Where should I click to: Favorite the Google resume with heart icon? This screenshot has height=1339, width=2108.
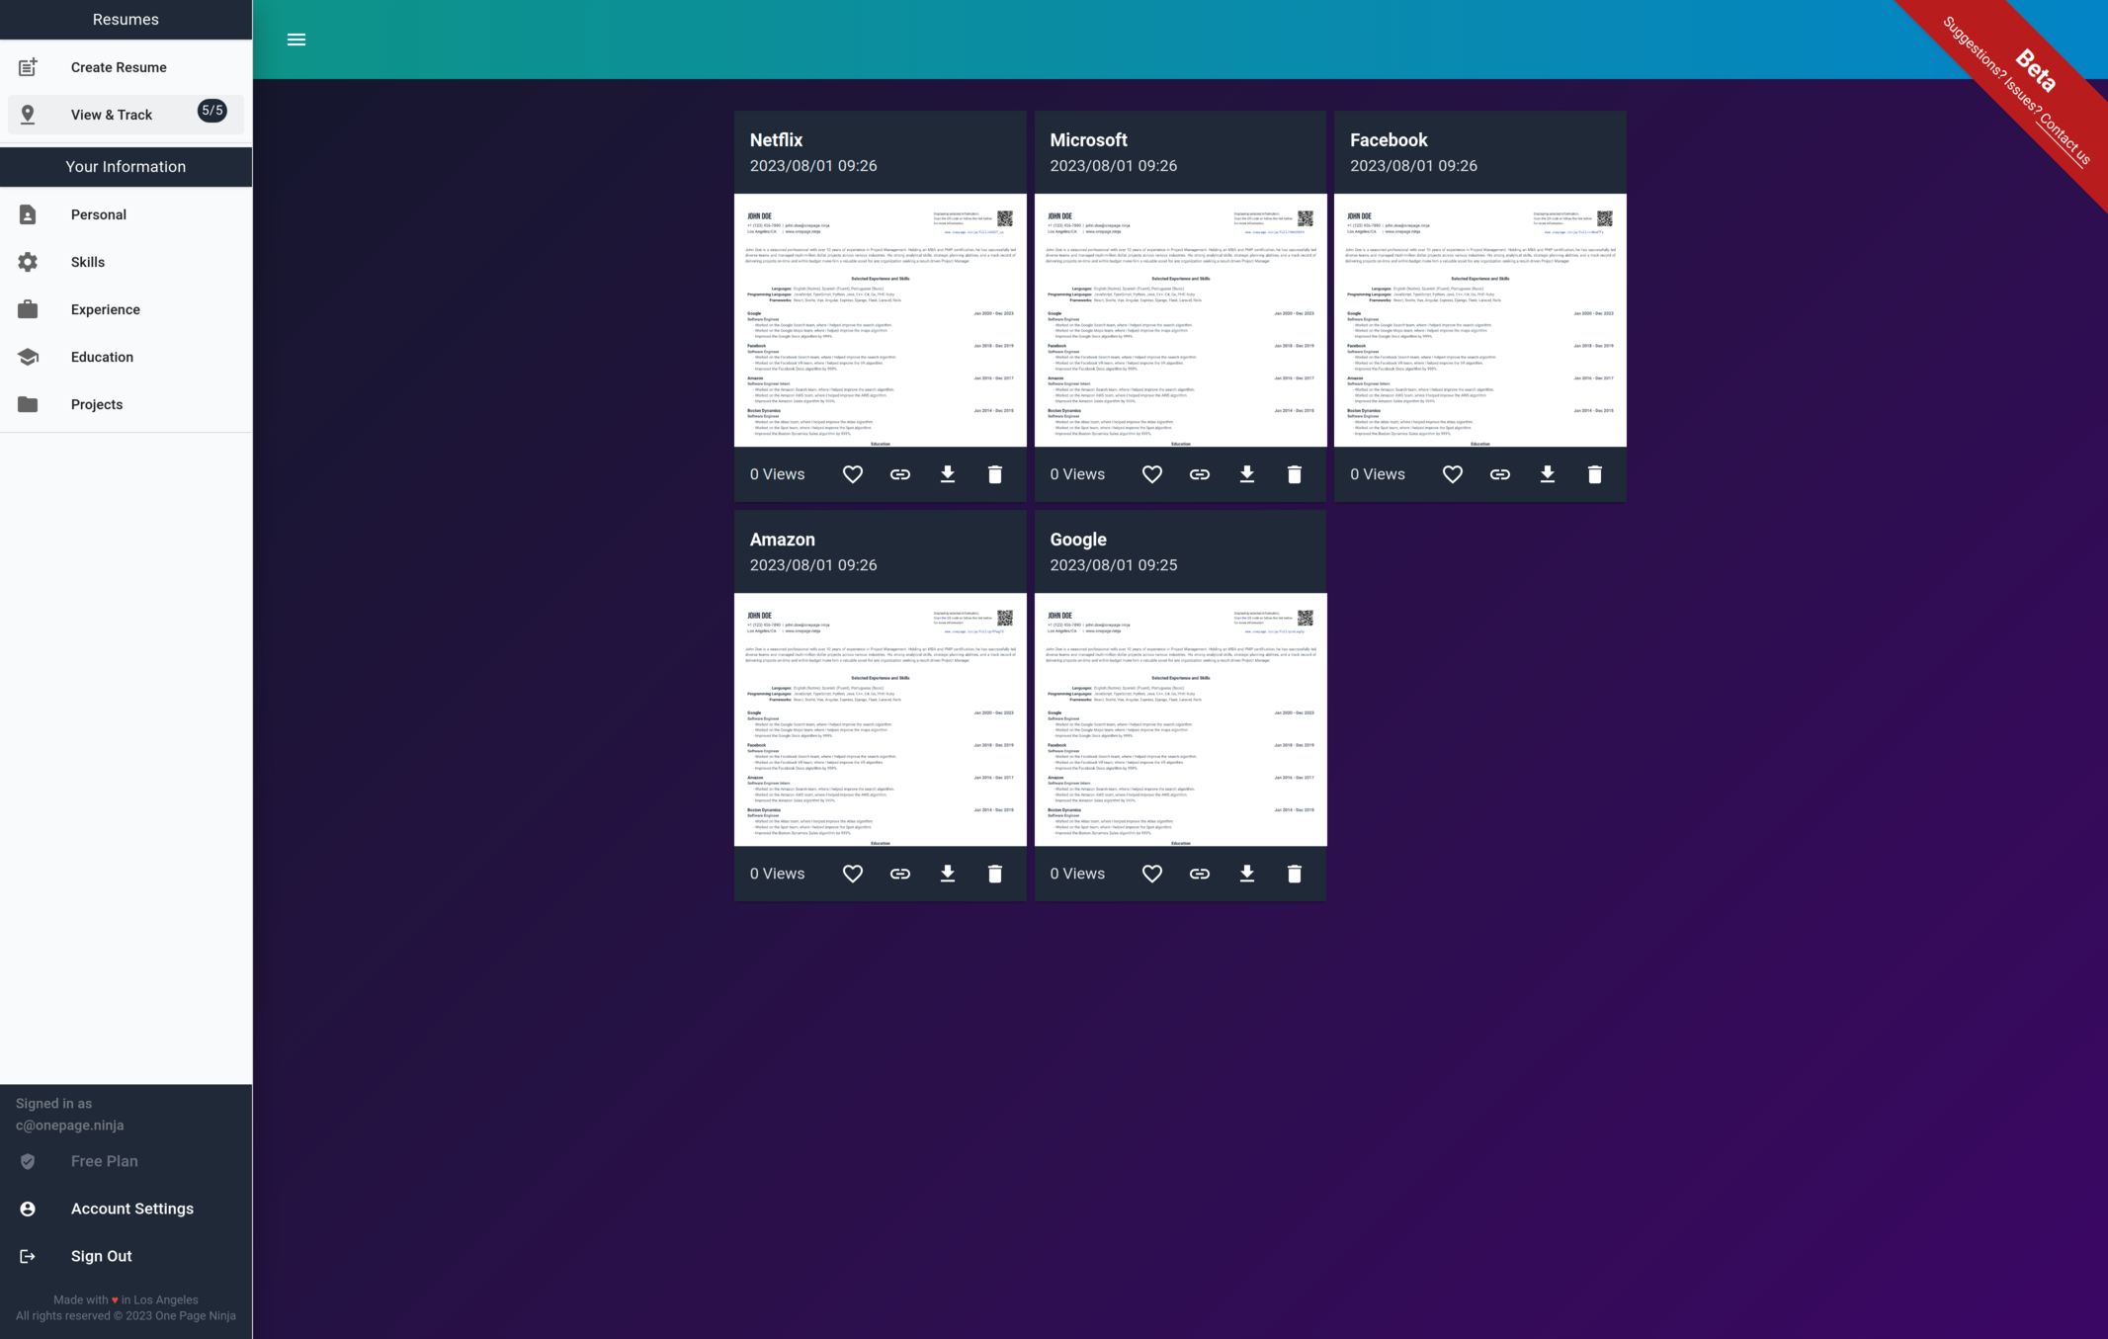1151,874
